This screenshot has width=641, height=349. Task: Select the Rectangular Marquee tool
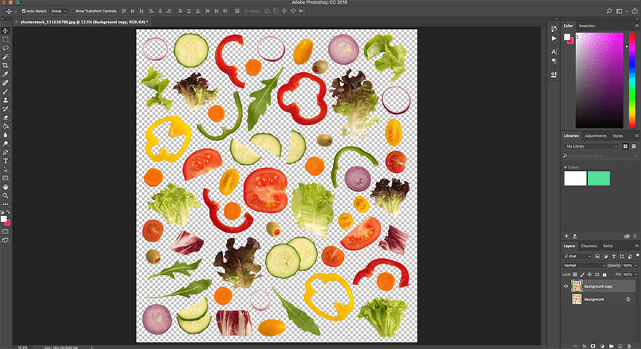[x=6, y=39]
